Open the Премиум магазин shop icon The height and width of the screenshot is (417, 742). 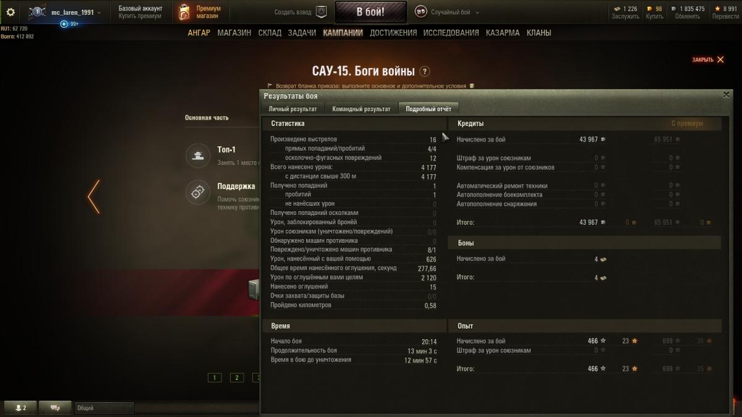[x=184, y=12]
